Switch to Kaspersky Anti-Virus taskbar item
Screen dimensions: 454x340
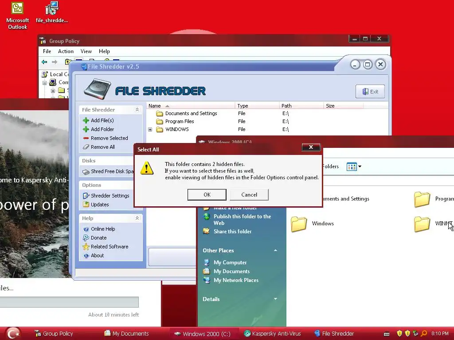272,334
